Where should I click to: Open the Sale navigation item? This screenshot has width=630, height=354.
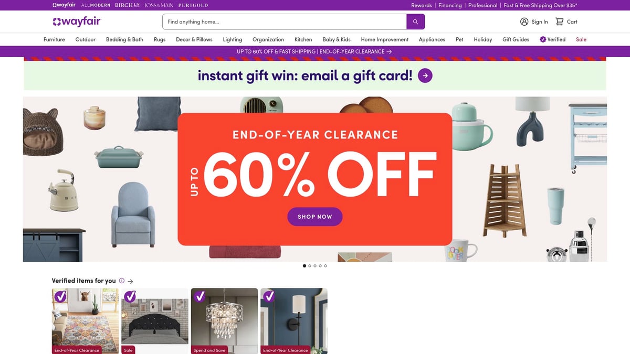tap(581, 39)
